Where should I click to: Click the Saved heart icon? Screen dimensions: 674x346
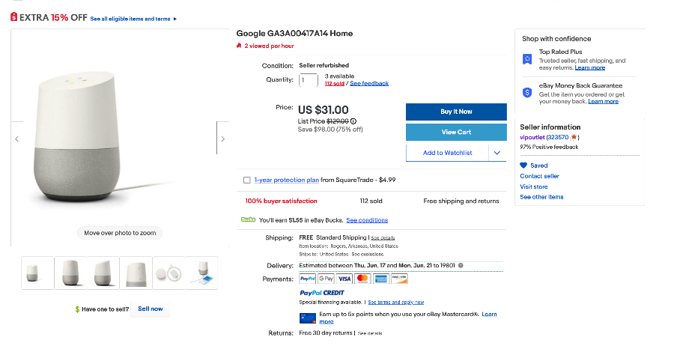524,166
